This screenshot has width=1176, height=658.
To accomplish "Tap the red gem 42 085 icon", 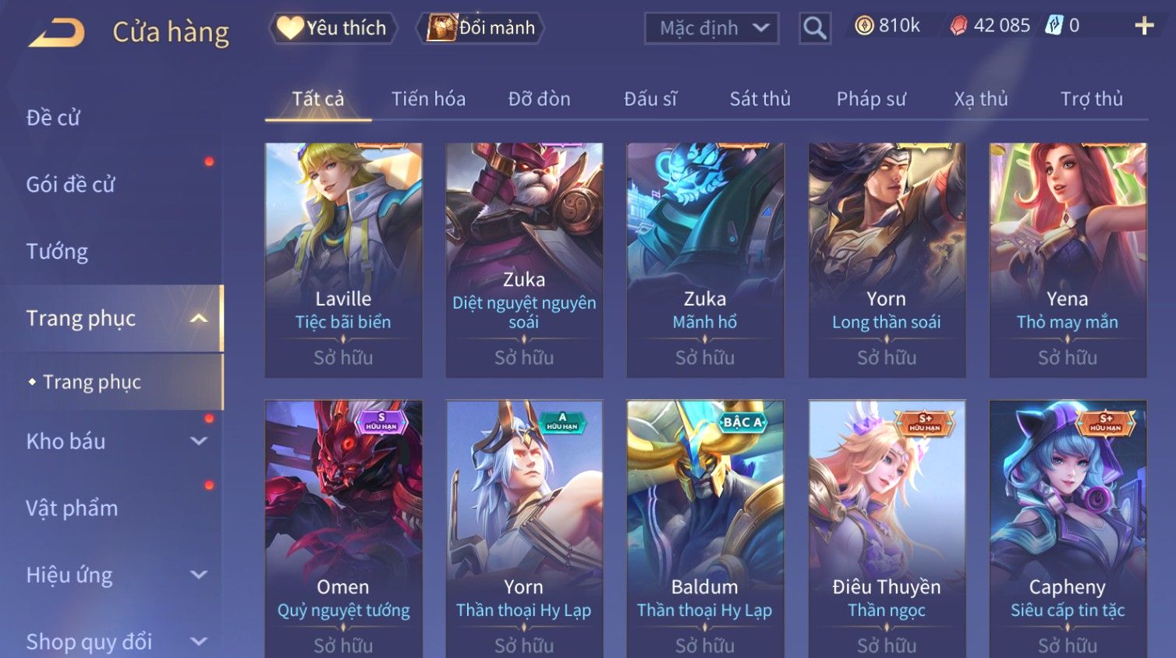I will [958, 26].
